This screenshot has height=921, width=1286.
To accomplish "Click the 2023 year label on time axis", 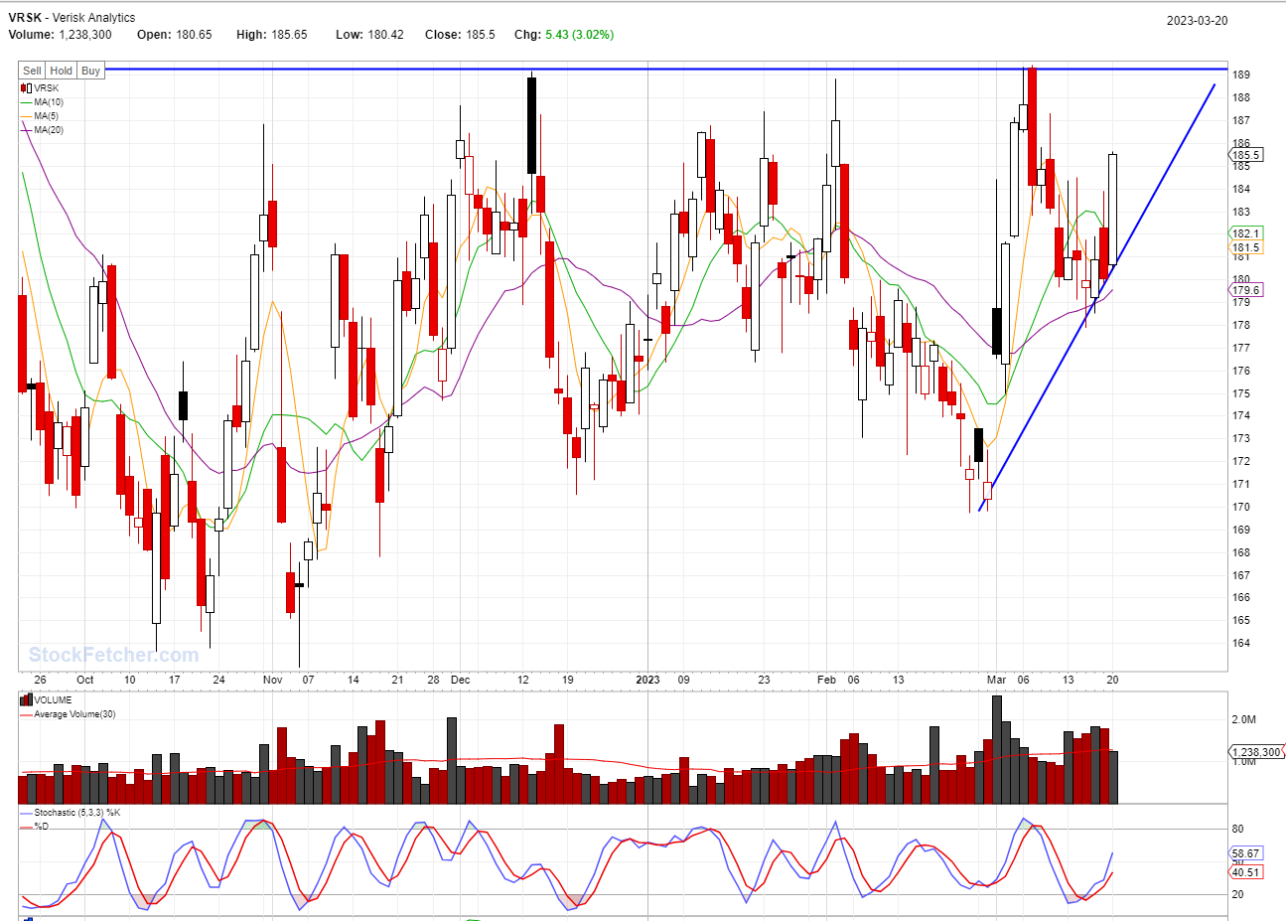I will coord(647,680).
